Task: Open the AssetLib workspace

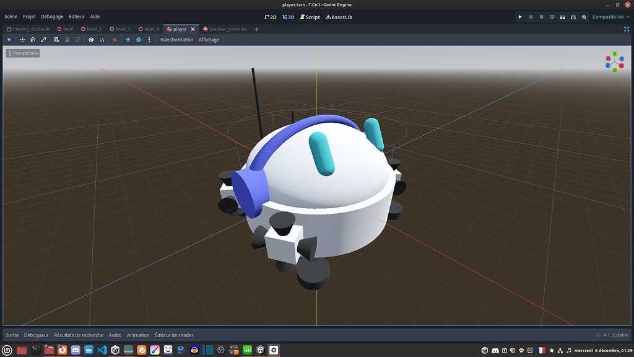Action: 339,17
